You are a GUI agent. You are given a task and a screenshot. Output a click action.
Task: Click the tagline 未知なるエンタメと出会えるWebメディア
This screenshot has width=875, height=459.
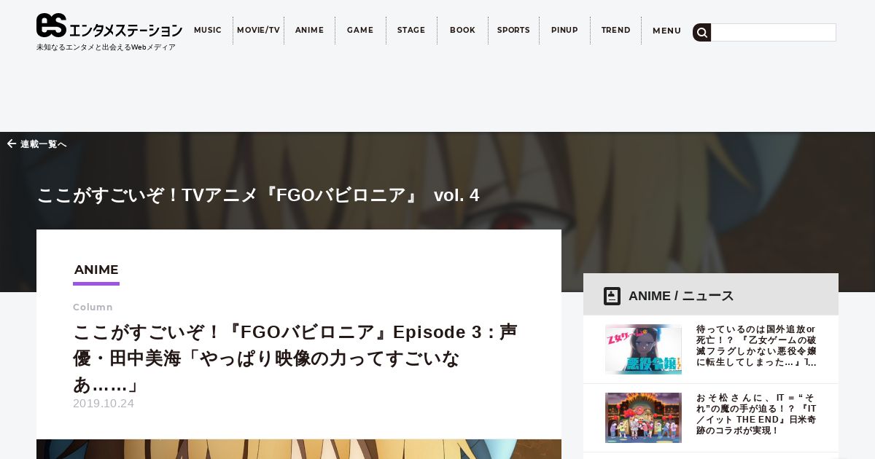click(x=106, y=47)
